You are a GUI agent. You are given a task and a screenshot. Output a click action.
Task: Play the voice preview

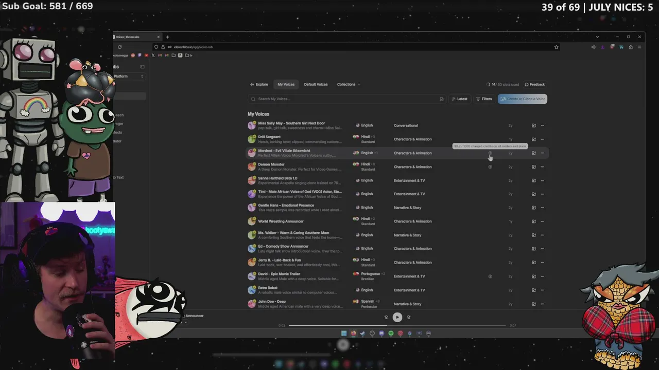pos(397,317)
